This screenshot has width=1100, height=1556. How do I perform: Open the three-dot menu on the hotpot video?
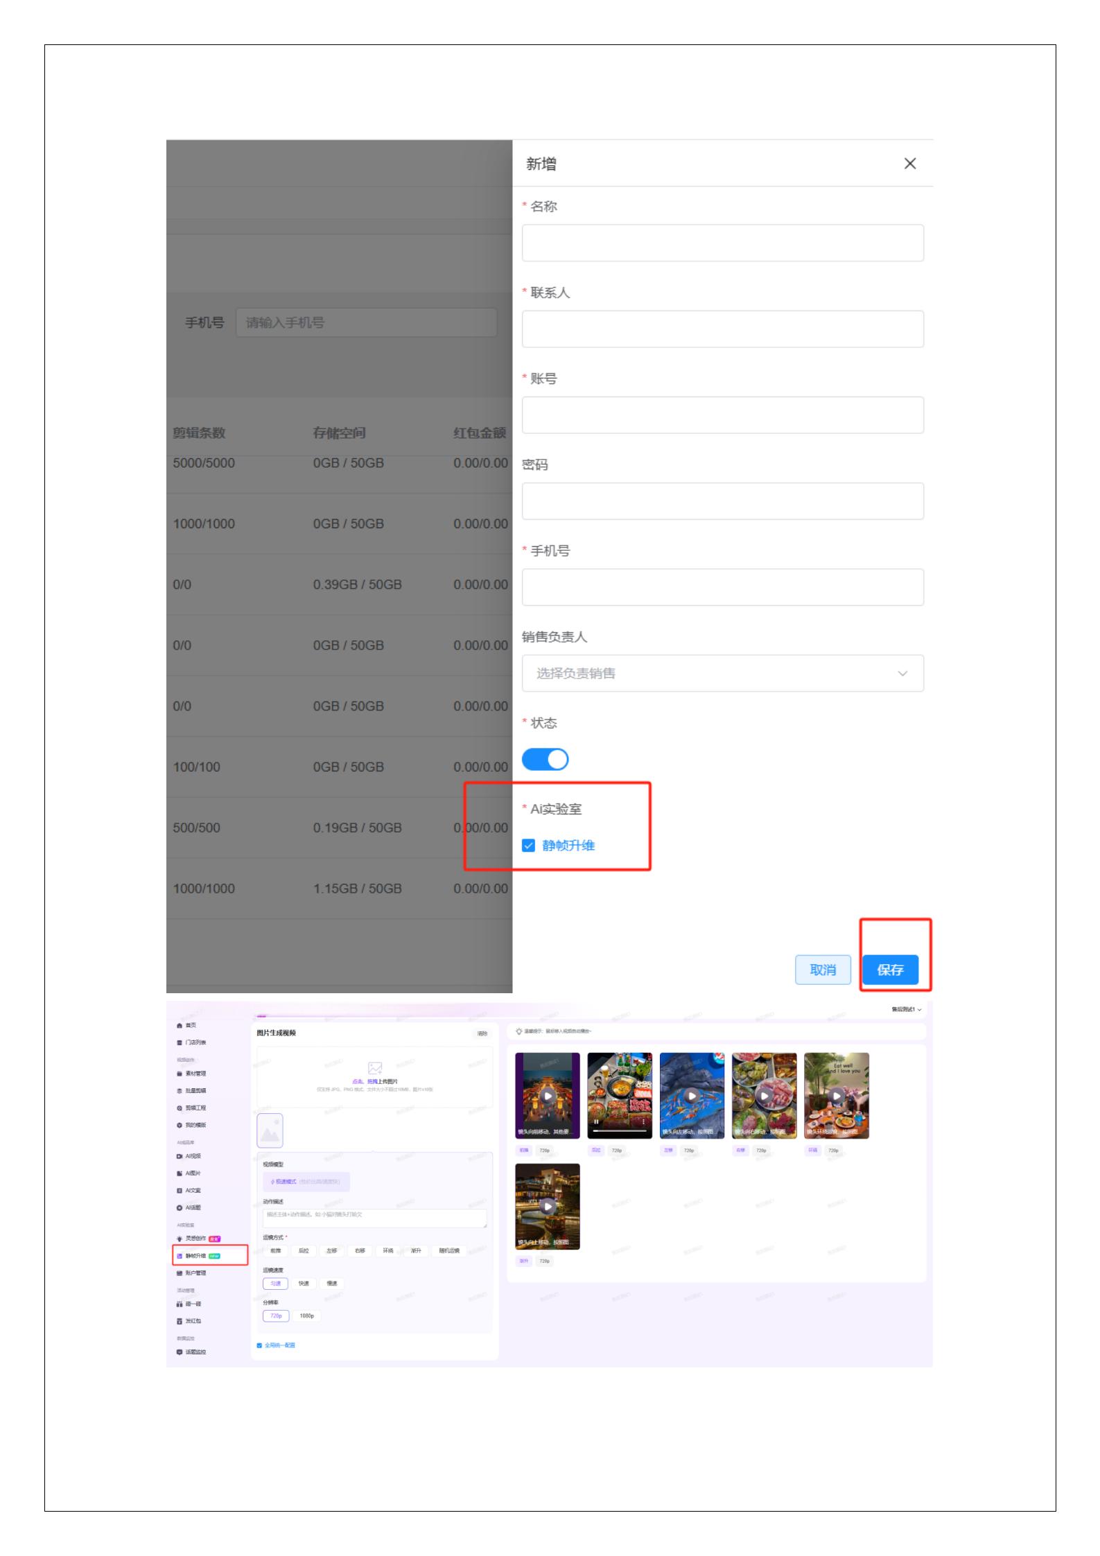644,1122
